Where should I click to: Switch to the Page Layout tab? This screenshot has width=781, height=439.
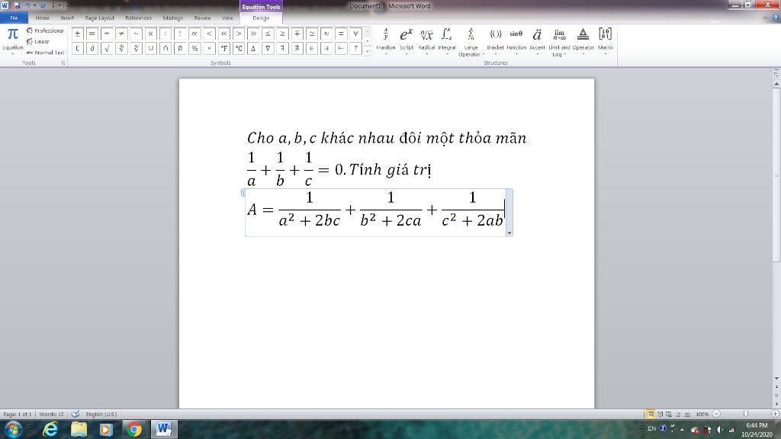click(x=100, y=17)
